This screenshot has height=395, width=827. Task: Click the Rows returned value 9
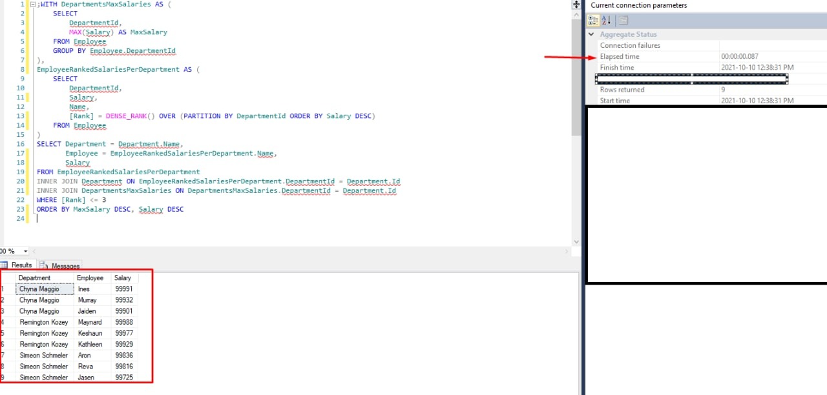click(x=723, y=90)
